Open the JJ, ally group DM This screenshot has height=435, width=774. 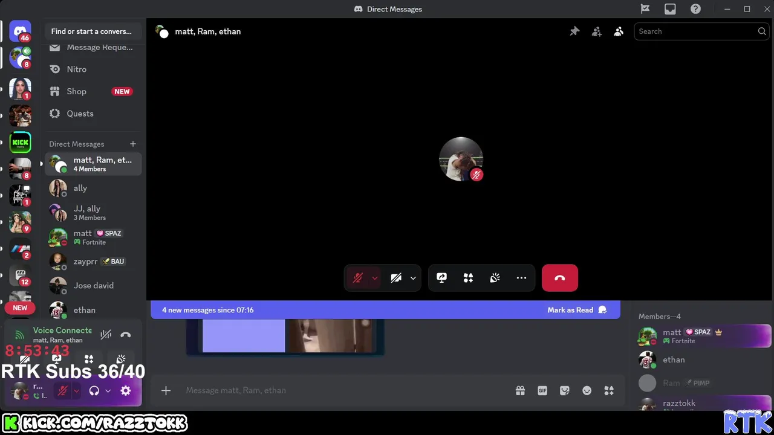click(x=93, y=213)
